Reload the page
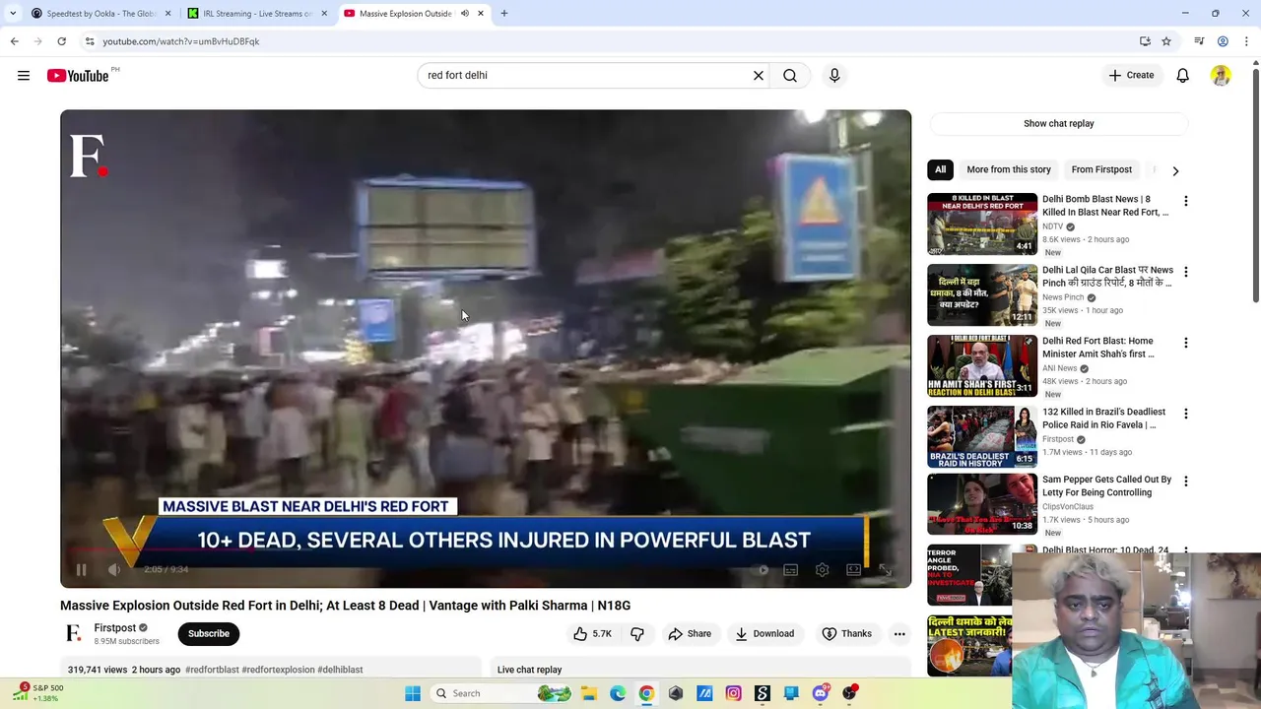 click(61, 41)
